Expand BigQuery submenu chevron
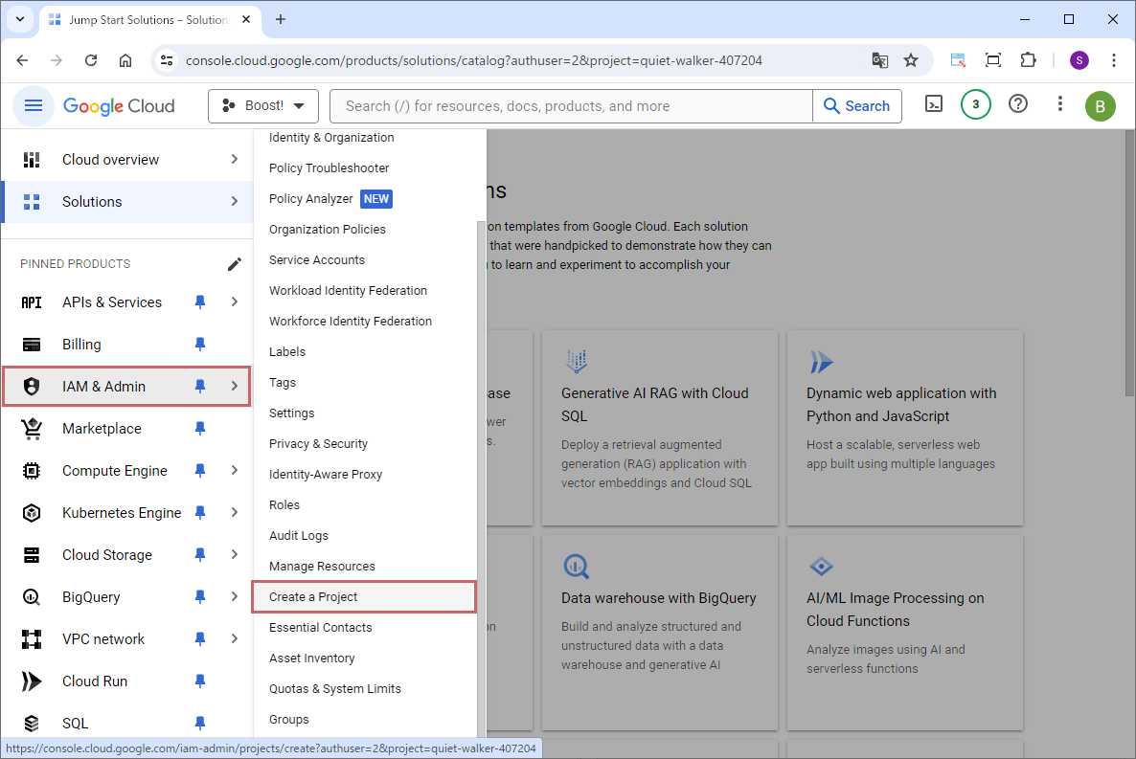1136x759 pixels. [234, 596]
